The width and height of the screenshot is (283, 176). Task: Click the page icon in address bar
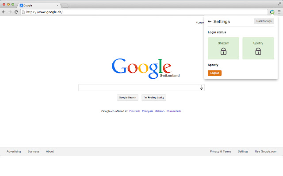[23, 12]
